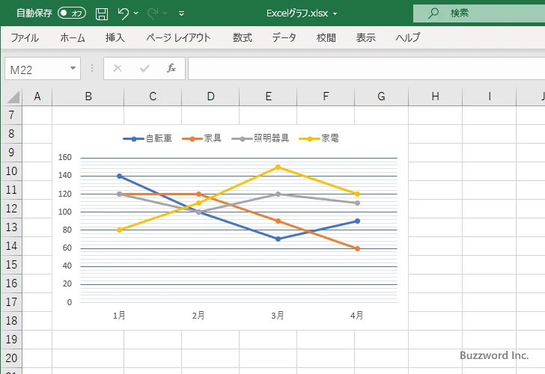Click the 家電 legend entry
Screen dimensions: 545x374
pyautogui.click(x=319, y=138)
